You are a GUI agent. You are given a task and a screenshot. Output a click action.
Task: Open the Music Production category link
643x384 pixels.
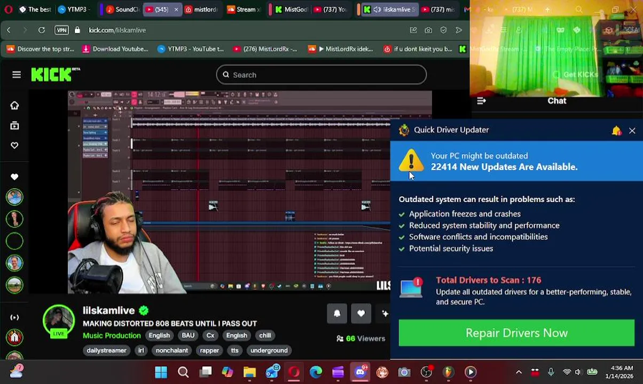(x=112, y=335)
